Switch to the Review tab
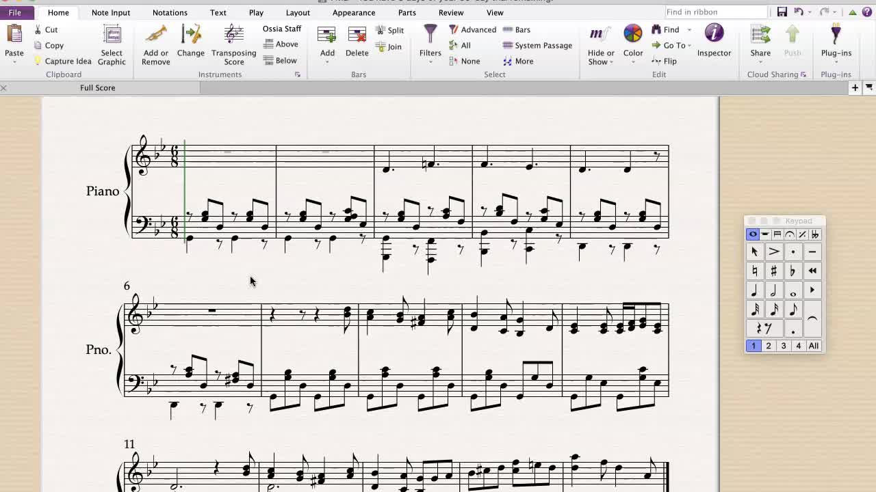 point(451,12)
